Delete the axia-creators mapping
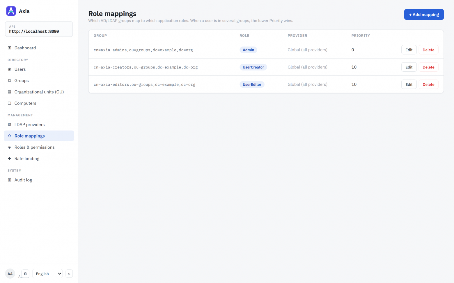 [428, 67]
